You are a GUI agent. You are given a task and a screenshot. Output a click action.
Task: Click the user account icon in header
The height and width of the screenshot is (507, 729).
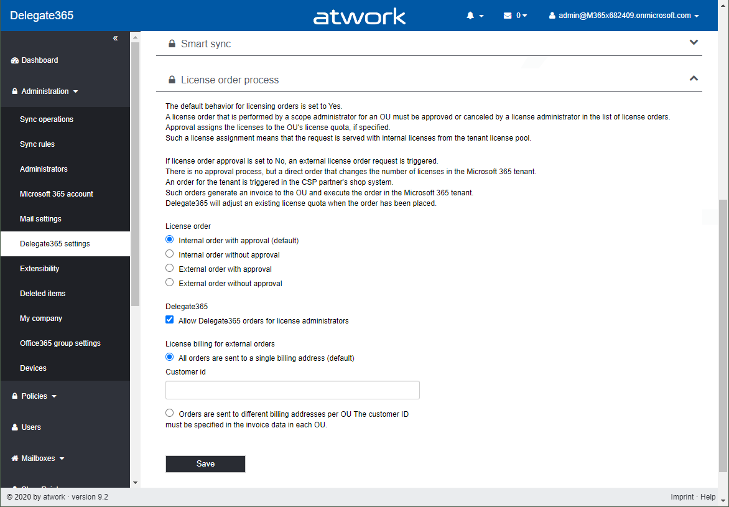[x=552, y=16]
